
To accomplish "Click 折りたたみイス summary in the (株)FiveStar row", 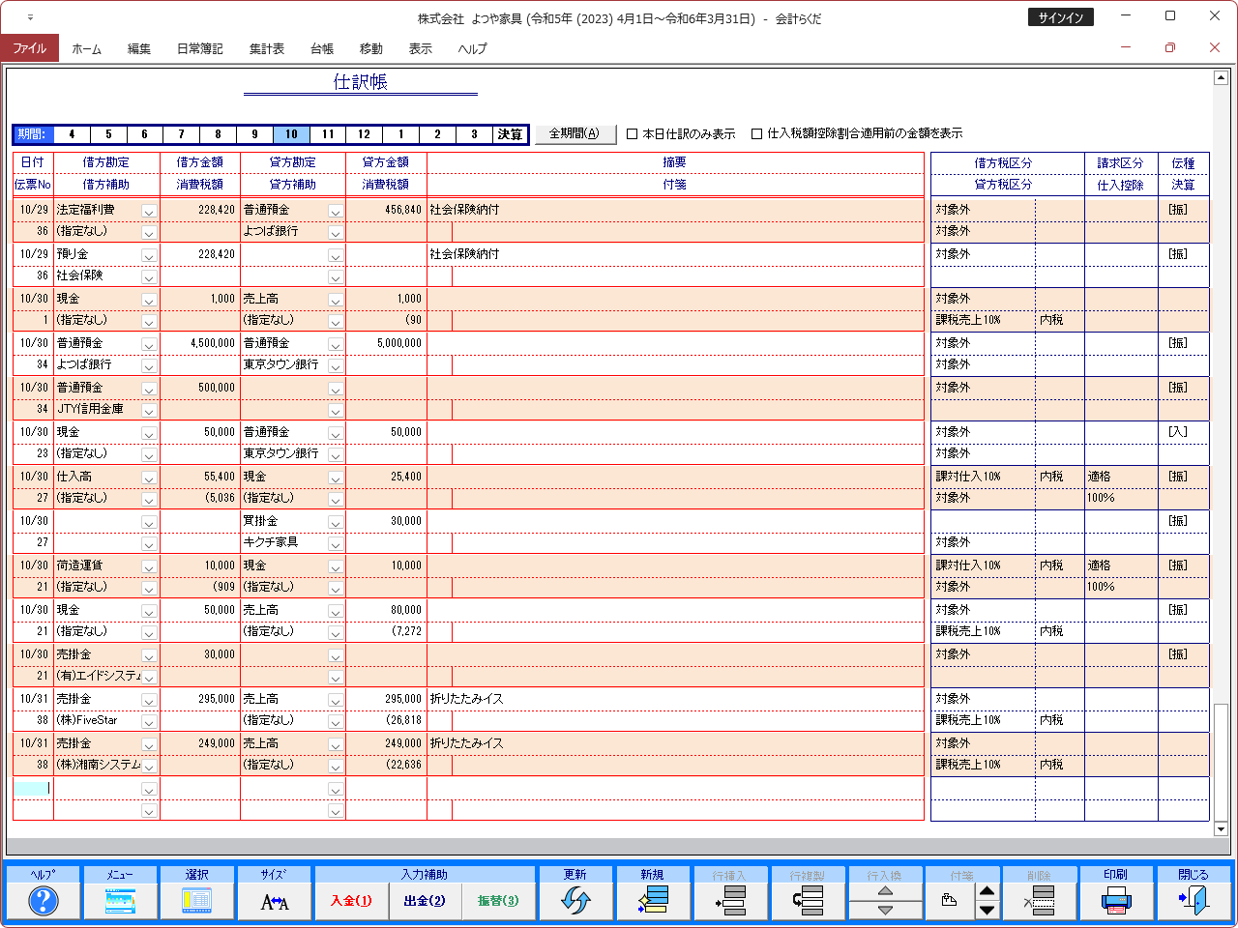I will click(466, 699).
